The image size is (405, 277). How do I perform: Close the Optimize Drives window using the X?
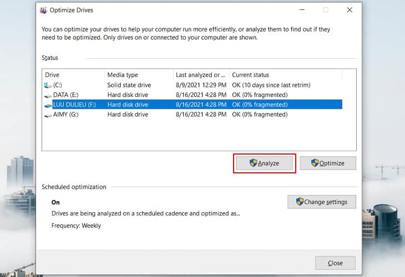pos(350,10)
